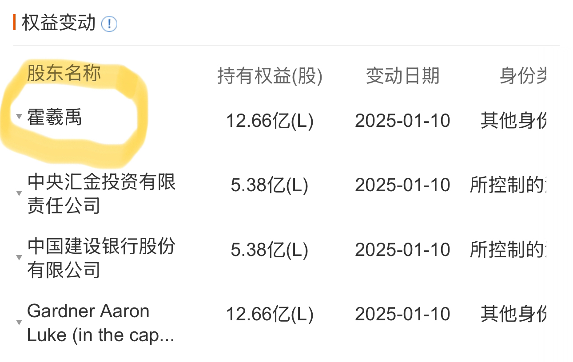The width and height of the screenshot is (573, 362).
Task: Open 中央汇金投资有限责任公司 shareholder link
Action: [101, 193]
